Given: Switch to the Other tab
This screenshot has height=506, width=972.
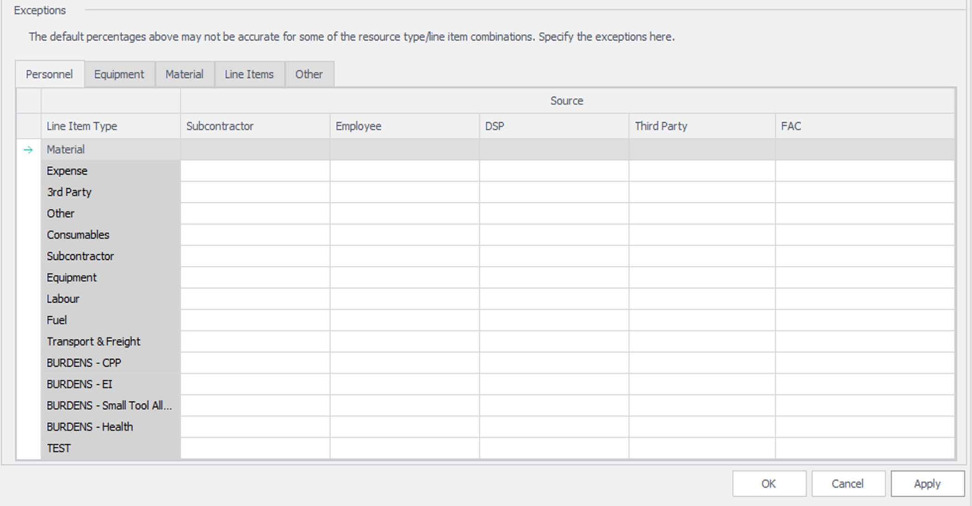Looking at the screenshot, I should 309,74.
